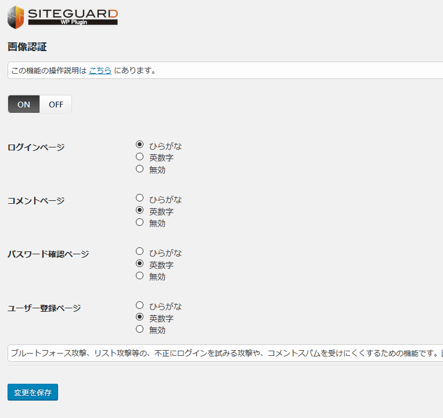The width and height of the screenshot is (443, 418).
Task: Click the ログインページ label
Action: pos(36,147)
